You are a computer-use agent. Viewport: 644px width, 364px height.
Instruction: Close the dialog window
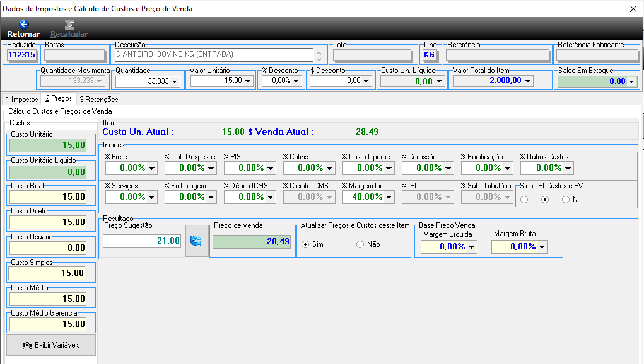(x=633, y=9)
